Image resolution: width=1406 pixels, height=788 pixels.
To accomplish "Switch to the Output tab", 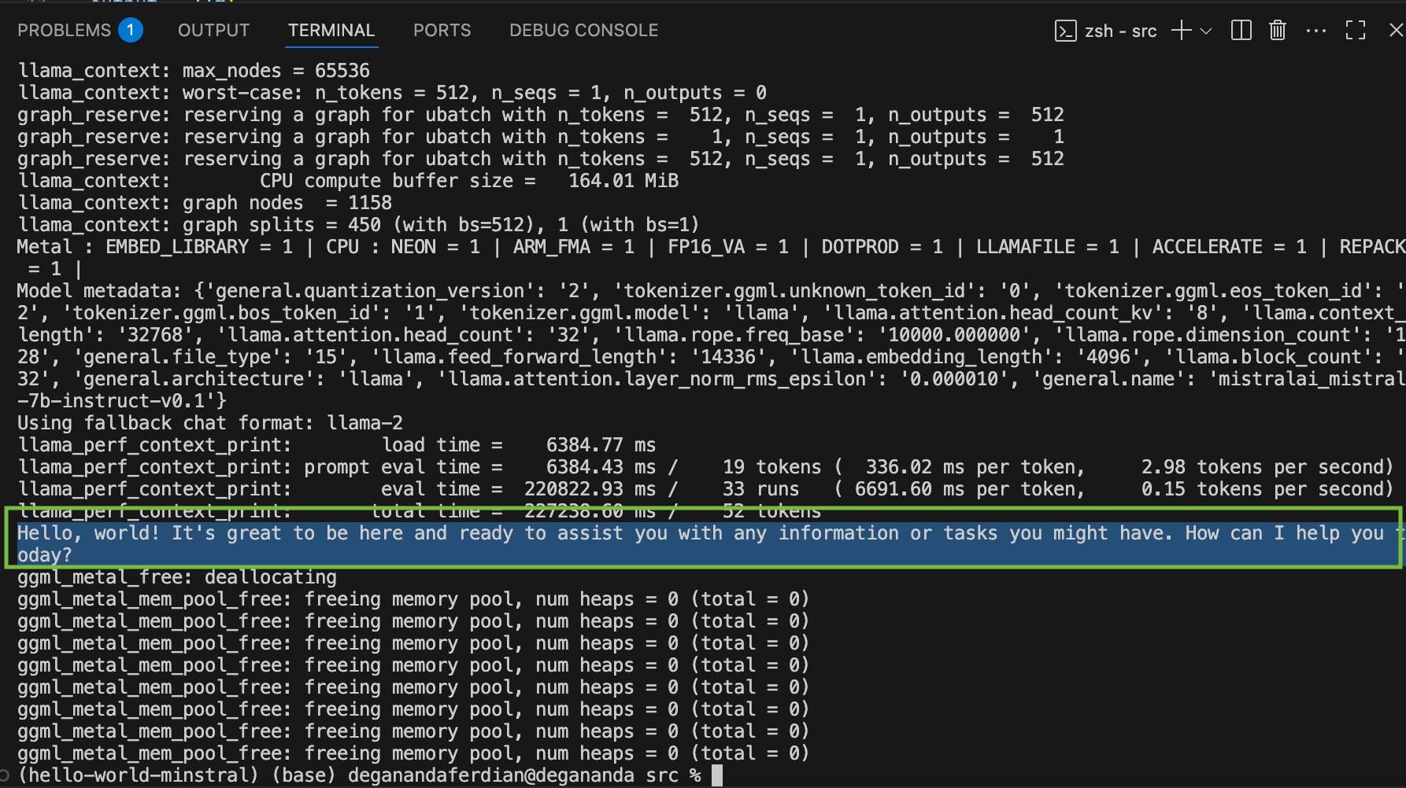I will click(213, 30).
